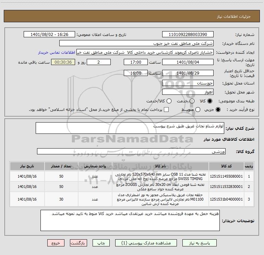The width and height of the screenshot is (264, 255).
Task: Select the متوسط purchase type radio
Action: [198, 110]
